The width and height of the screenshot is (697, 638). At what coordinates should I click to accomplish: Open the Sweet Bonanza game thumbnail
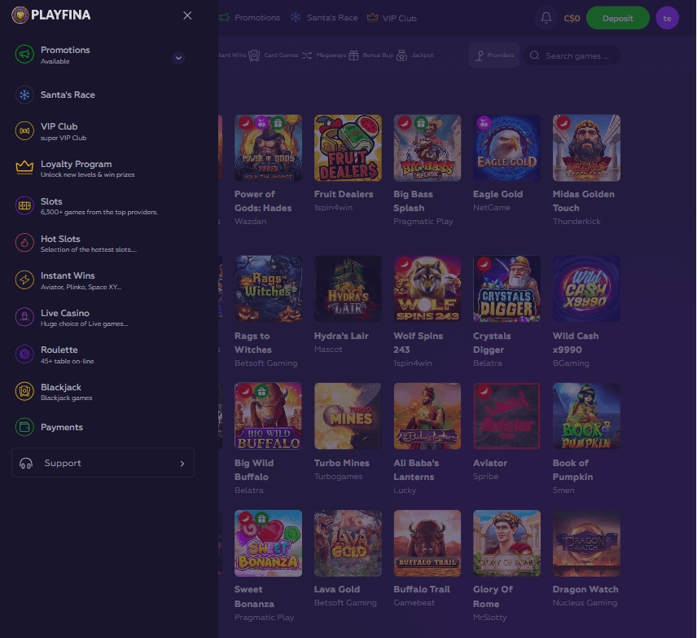pyautogui.click(x=268, y=543)
